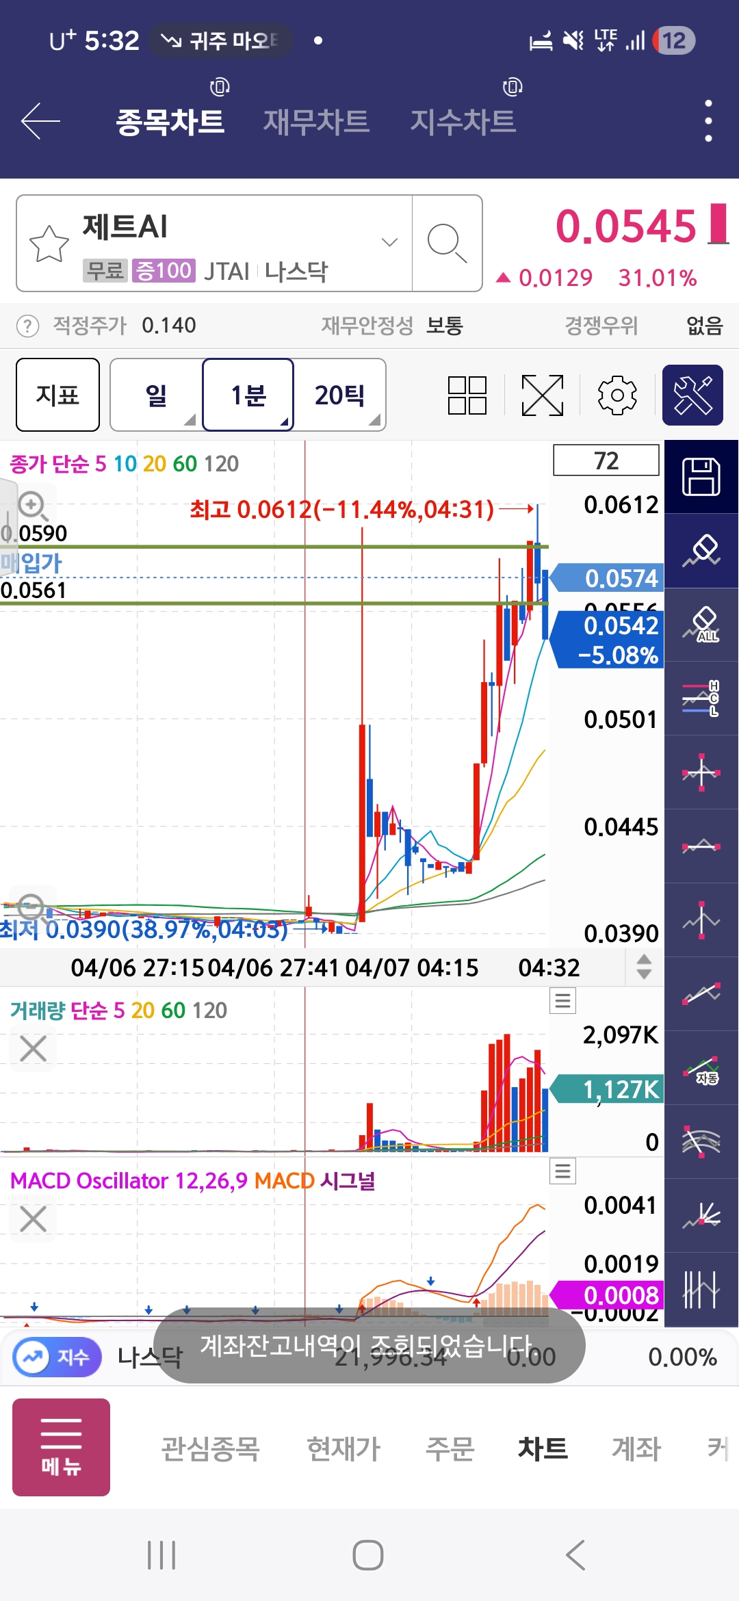The width and height of the screenshot is (739, 1601).
Task: Go to 현재가 current price tab
Action: point(343,1448)
